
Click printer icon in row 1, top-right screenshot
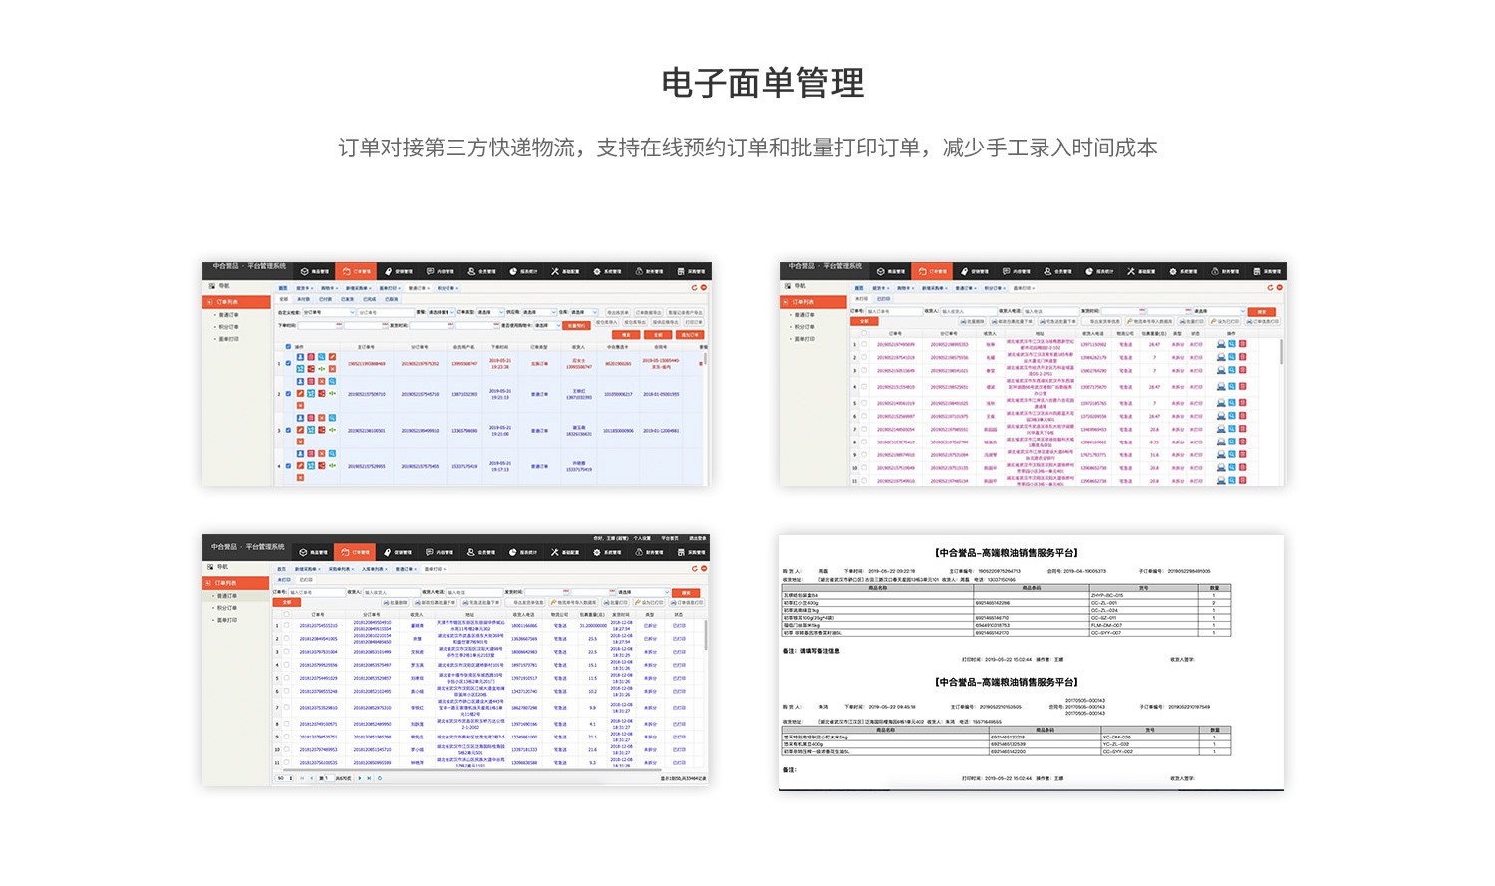(x=1221, y=344)
